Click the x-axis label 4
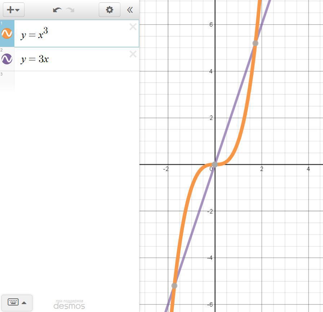 coord(308,169)
